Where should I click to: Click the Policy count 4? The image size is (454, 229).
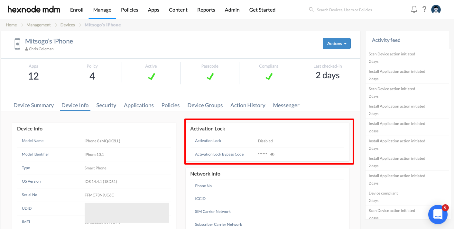tap(92, 76)
